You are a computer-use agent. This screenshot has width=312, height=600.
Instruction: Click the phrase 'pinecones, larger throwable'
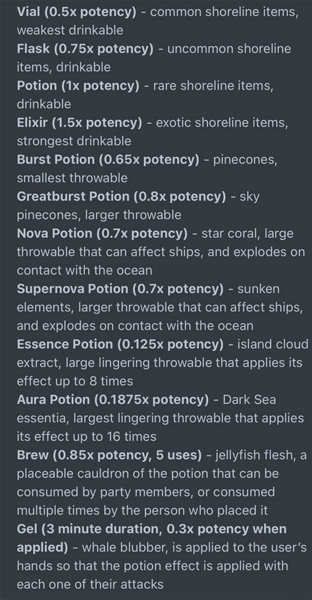tap(99, 215)
